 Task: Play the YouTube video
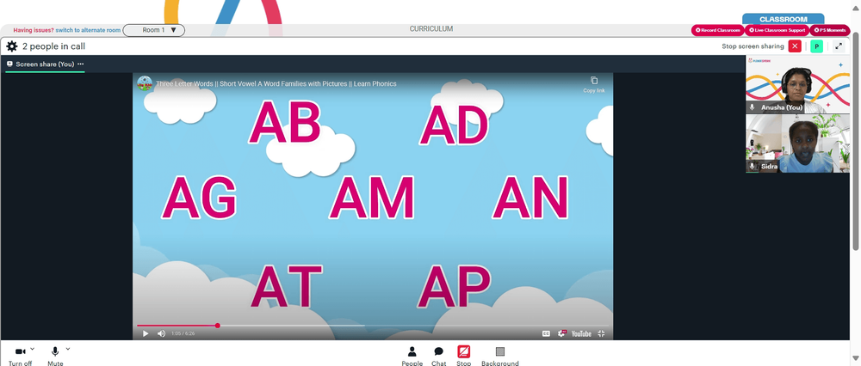pos(146,333)
